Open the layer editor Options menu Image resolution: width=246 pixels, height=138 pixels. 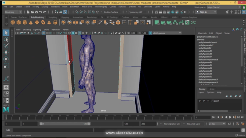(x=210, y=92)
